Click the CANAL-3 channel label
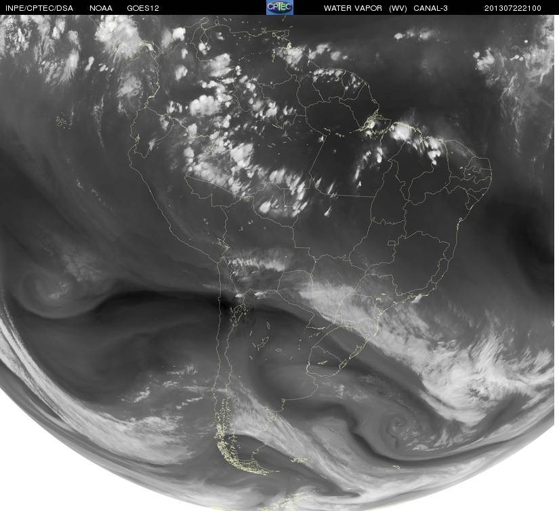 pyautogui.click(x=431, y=8)
